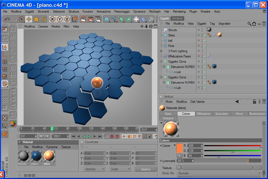The width and height of the screenshot is (268, 179).
Task: Open the spline tools icon
Action: (114, 19)
